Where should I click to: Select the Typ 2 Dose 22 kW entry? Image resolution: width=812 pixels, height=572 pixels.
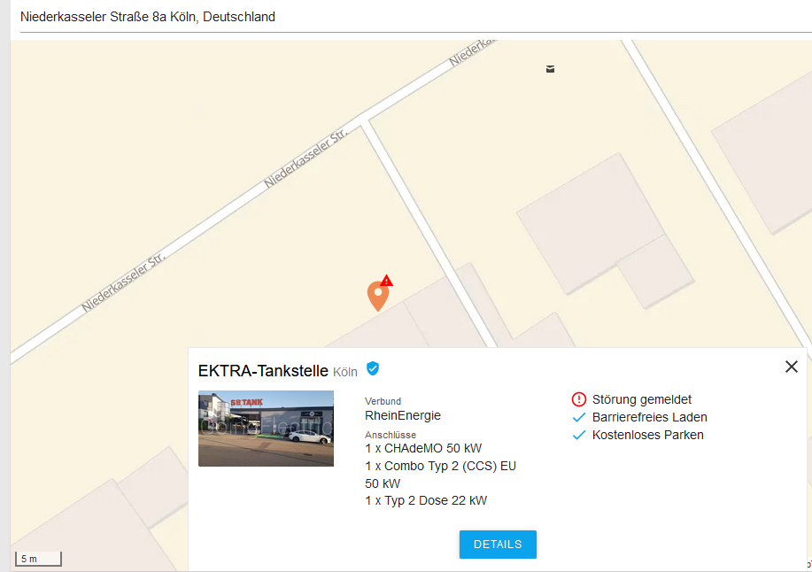pyautogui.click(x=426, y=500)
